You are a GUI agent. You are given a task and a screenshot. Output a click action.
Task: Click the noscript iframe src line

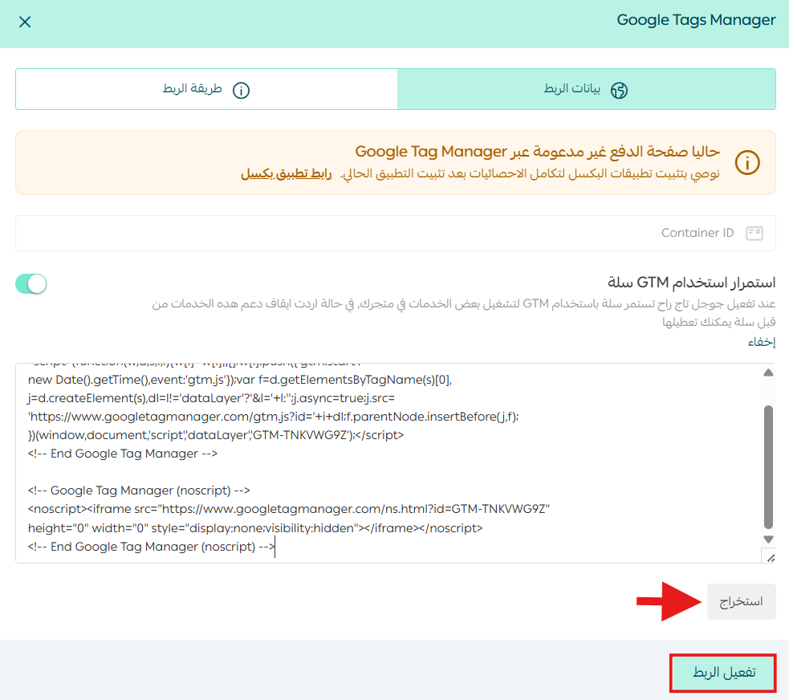click(x=289, y=509)
